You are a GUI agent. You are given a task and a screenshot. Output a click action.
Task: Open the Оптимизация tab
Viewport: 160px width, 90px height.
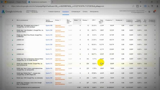point(76,12)
